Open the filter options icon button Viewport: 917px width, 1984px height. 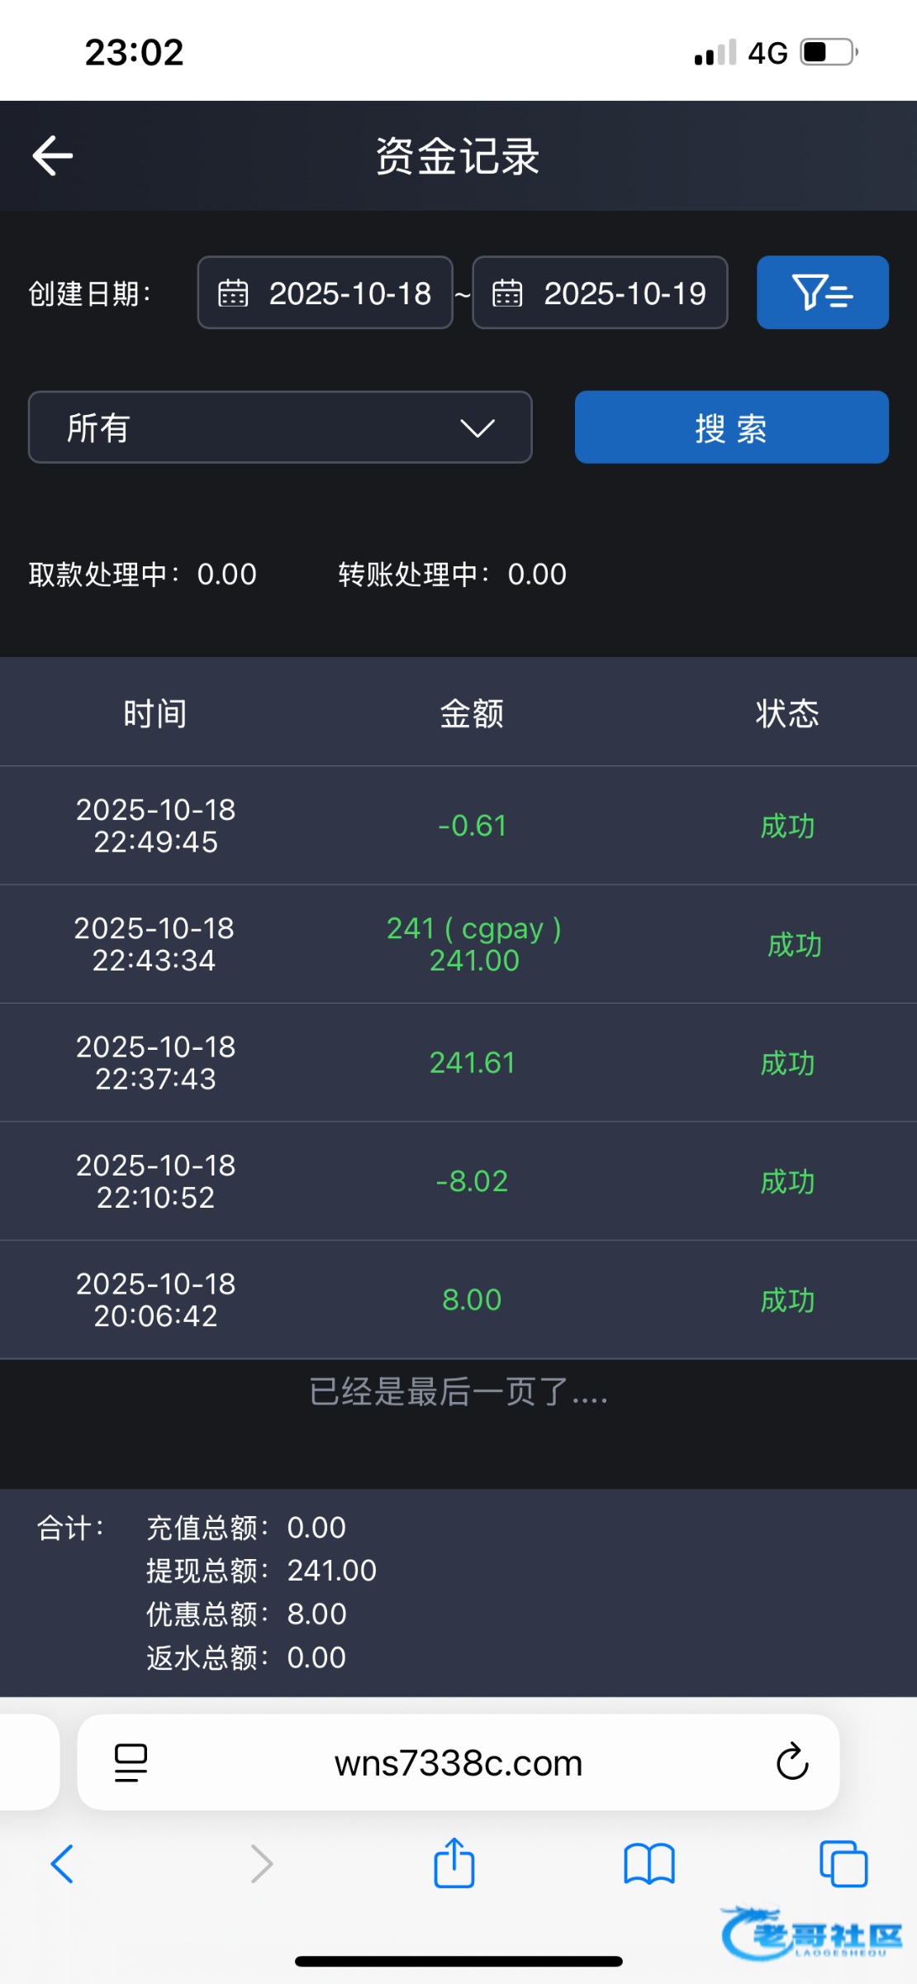pos(822,293)
